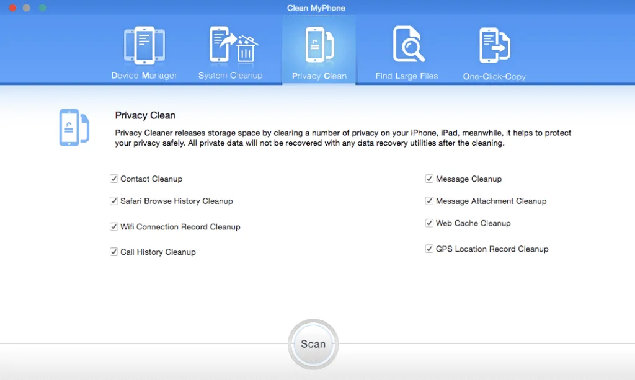Click the gray minimize window button
Image resolution: width=635 pixels, height=380 pixels.
(26, 7)
